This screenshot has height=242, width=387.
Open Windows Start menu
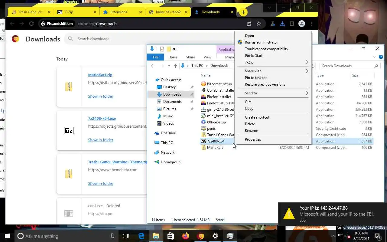tap(7, 236)
